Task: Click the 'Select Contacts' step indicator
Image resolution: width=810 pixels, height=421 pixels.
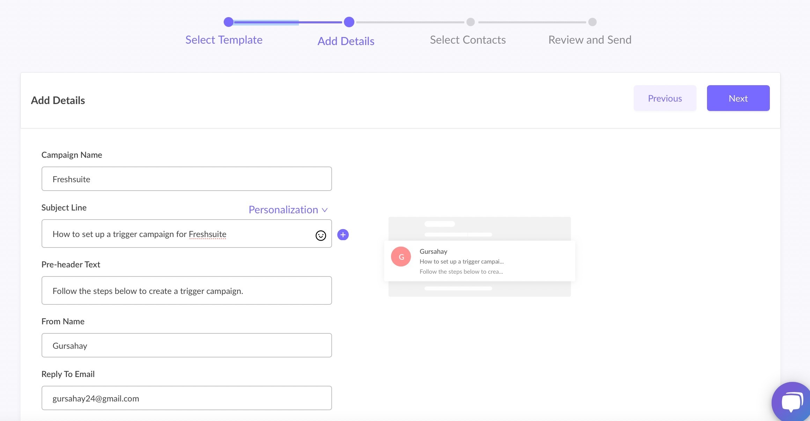Action: pos(469,22)
